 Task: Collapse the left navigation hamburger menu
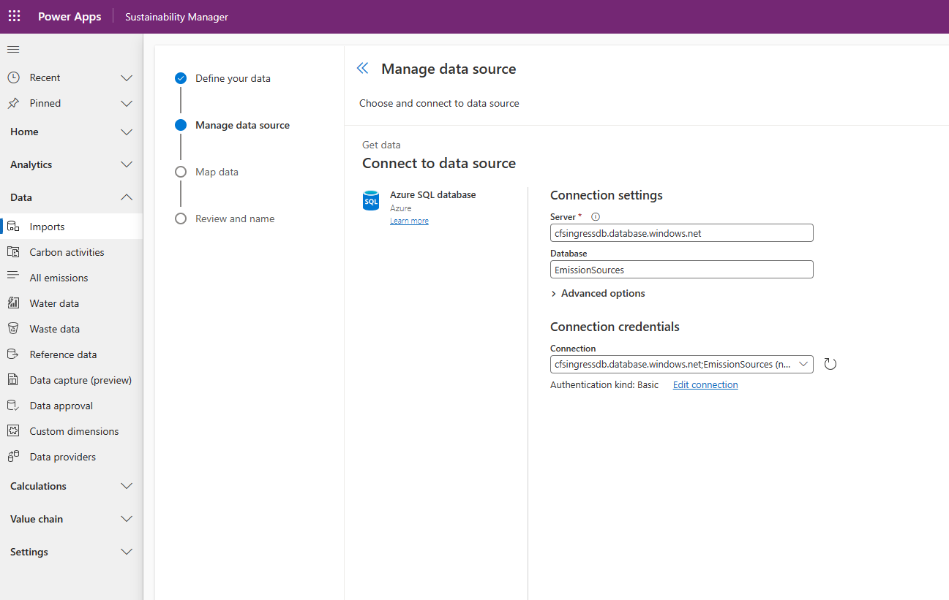pos(13,50)
